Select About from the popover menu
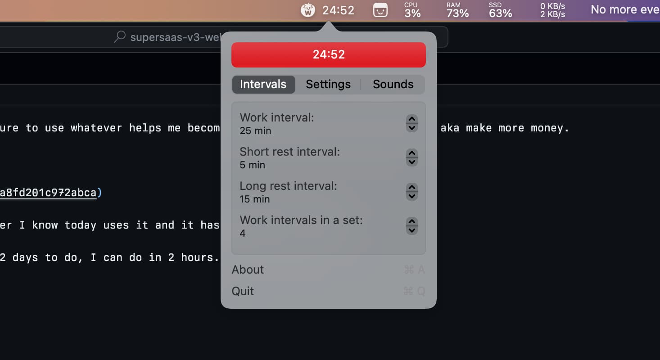The image size is (660, 360). pyautogui.click(x=248, y=270)
